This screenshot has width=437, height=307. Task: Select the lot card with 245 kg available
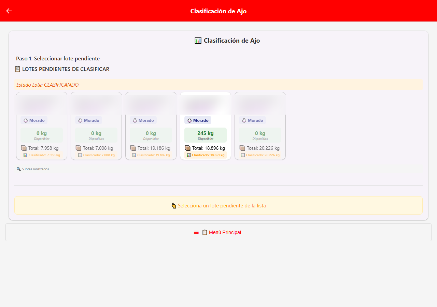pos(206,126)
